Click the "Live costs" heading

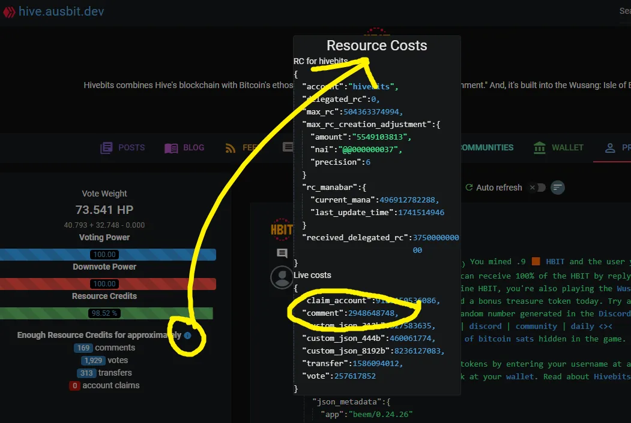[x=312, y=275]
